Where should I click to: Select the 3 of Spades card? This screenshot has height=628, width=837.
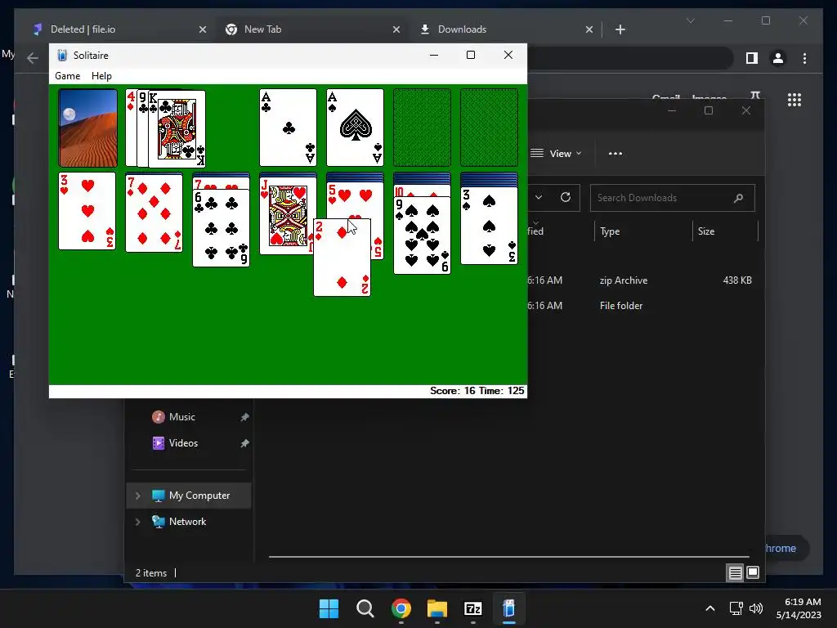489,226
